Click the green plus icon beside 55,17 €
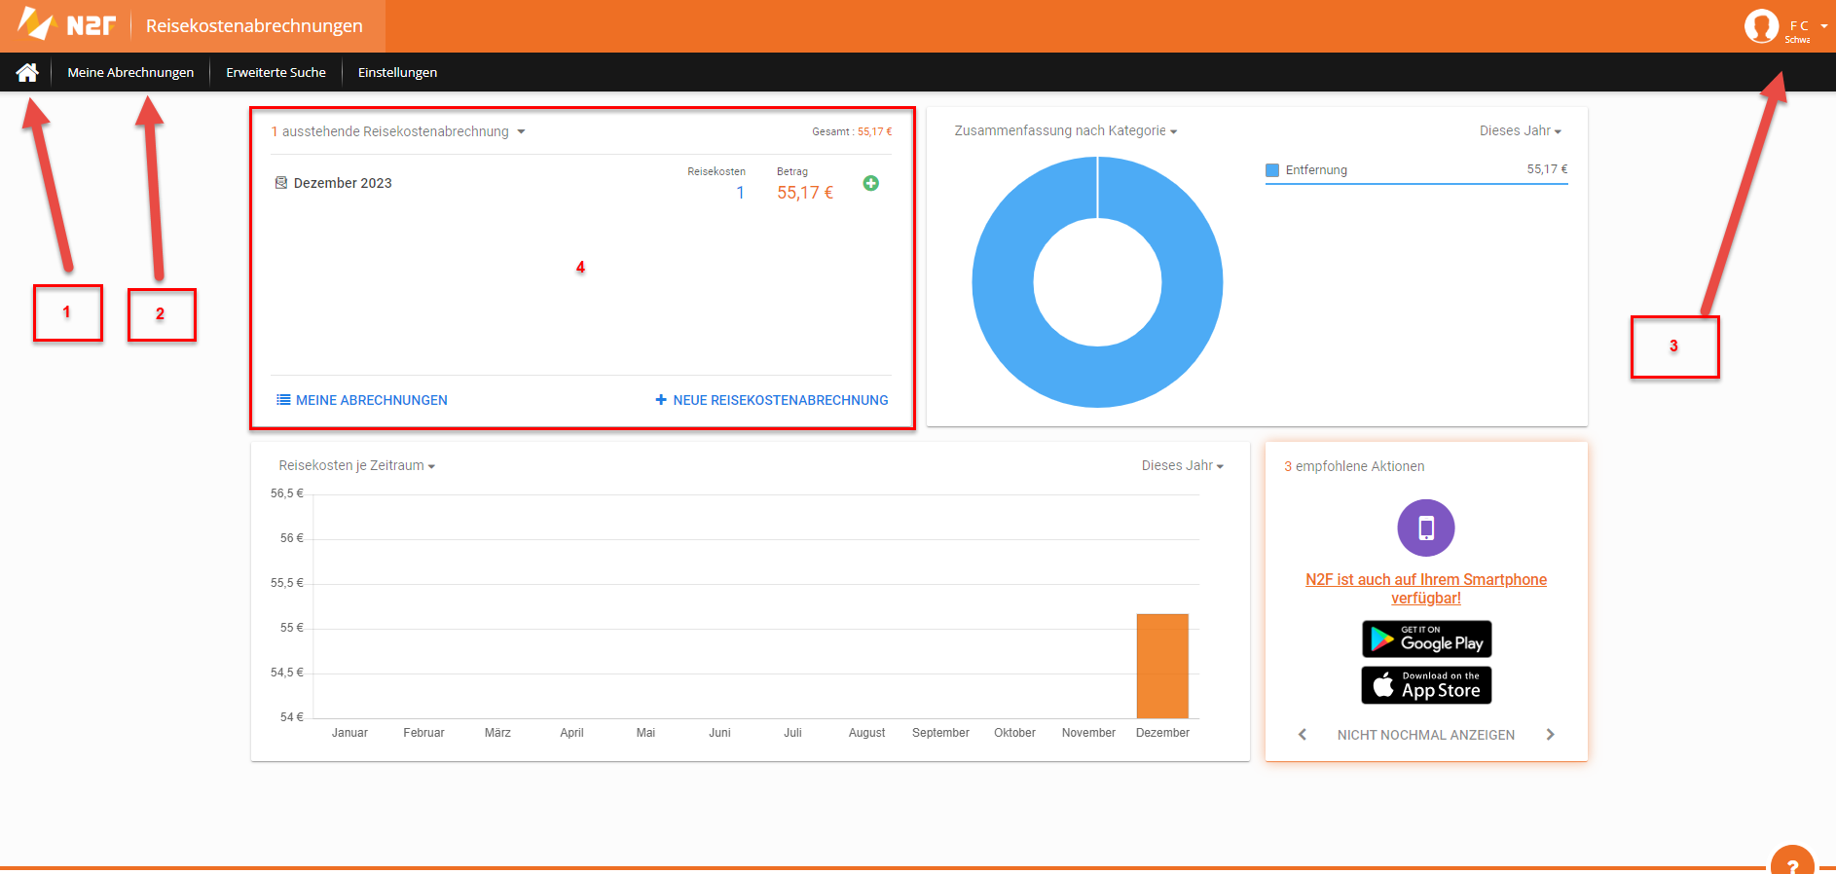The height and width of the screenshot is (874, 1836). click(x=871, y=183)
